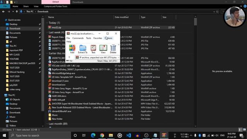The height and width of the screenshot is (139, 247).
Task: Open Explorer Help question mark icon
Action: pyautogui.click(x=245, y=6)
